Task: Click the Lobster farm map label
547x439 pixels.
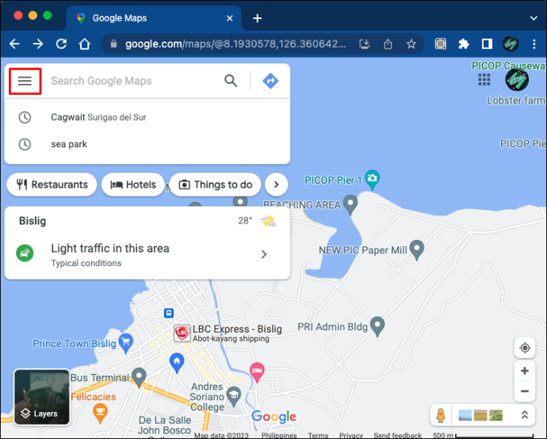Action: (x=516, y=101)
